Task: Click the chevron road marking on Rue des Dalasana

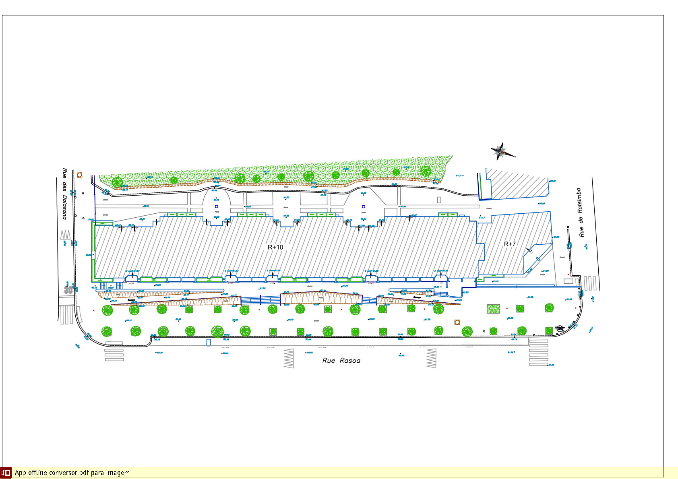Action: (65, 235)
